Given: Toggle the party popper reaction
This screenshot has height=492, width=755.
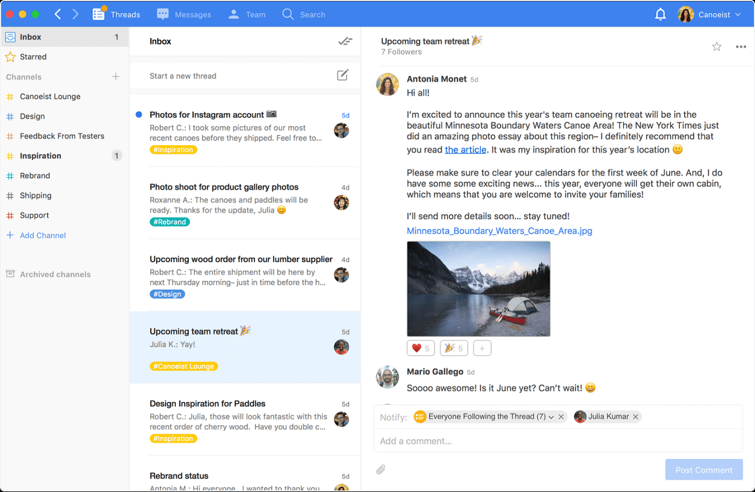Looking at the screenshot, I should pyautogui.click(x=453, y=347).
